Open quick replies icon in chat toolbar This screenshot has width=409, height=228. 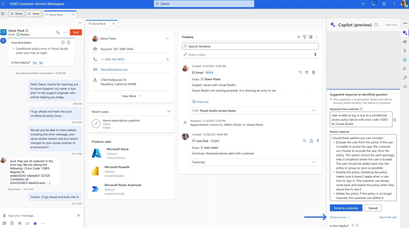pyautogui.click(x=4, y=223)
